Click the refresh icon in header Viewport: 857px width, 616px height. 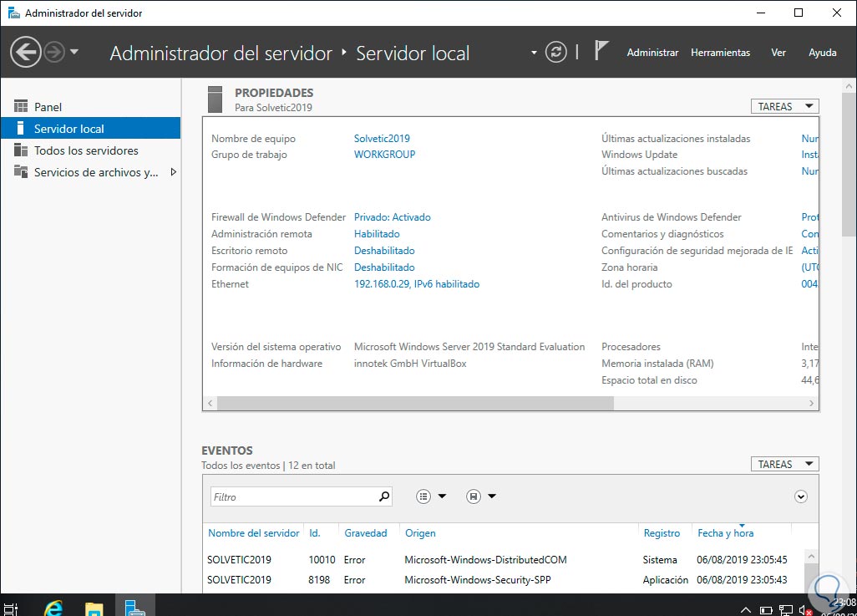point(555,53)
